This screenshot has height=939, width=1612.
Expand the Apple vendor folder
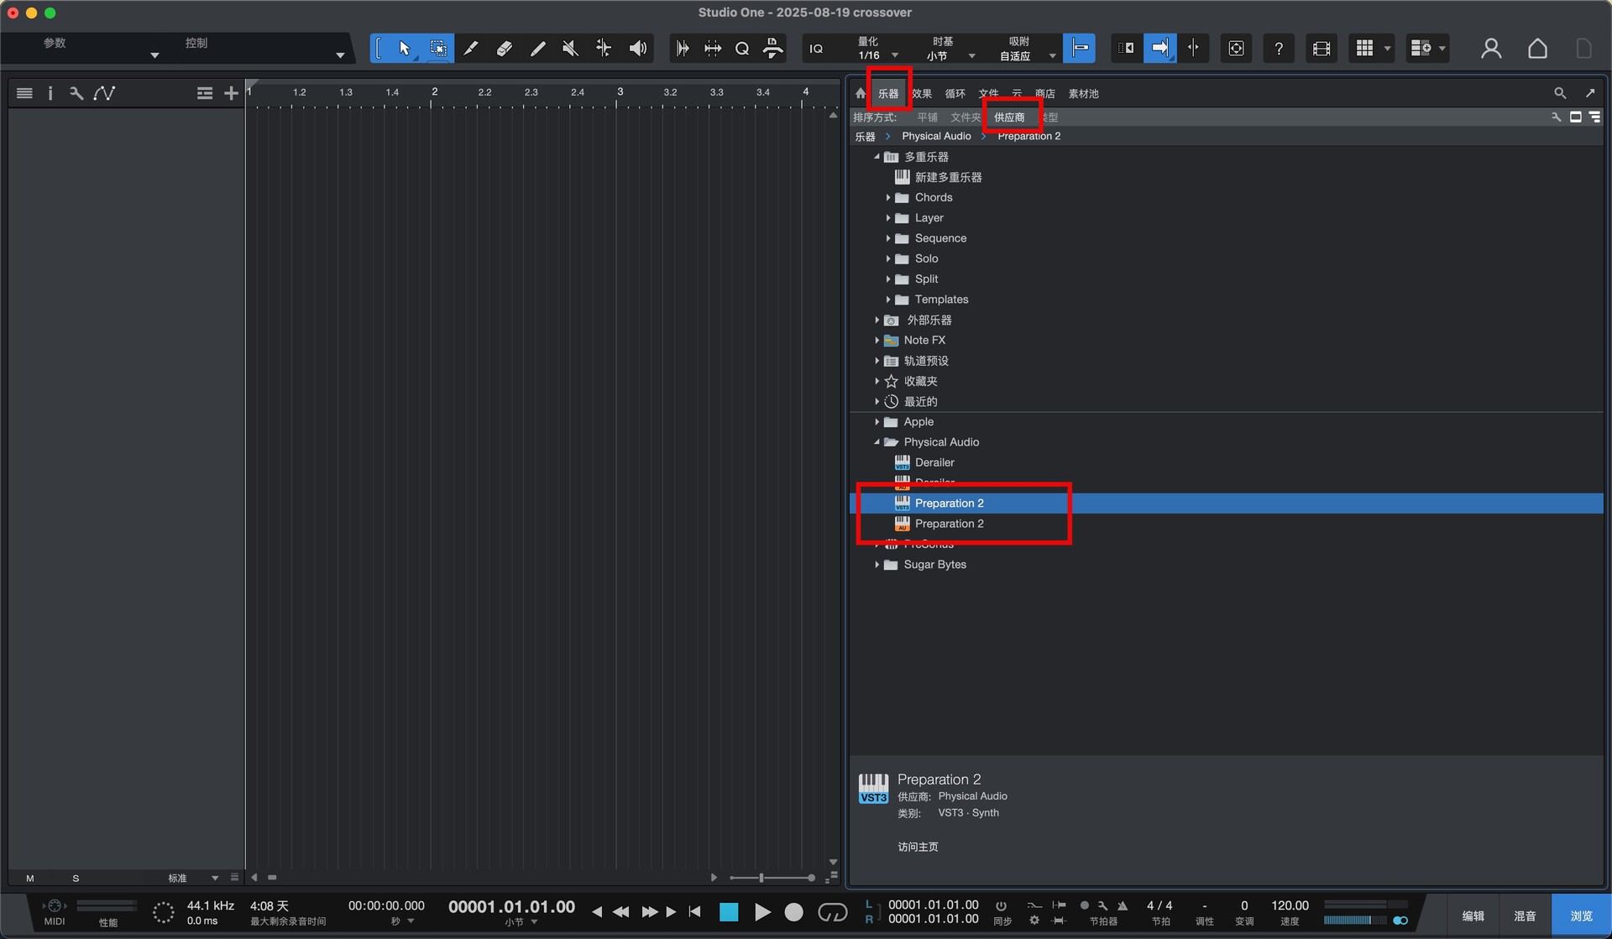click(x=877, y=422)
